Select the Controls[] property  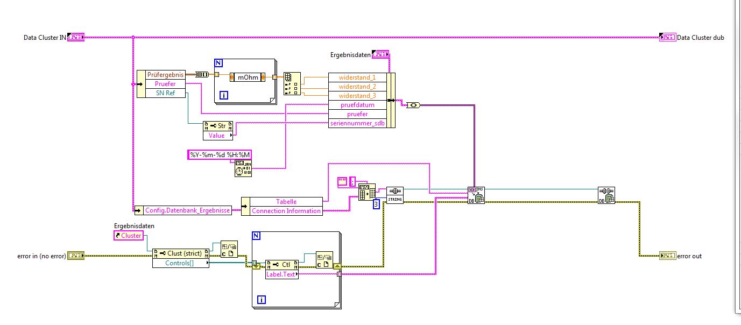pyautogui.click(x=180, y=263)
